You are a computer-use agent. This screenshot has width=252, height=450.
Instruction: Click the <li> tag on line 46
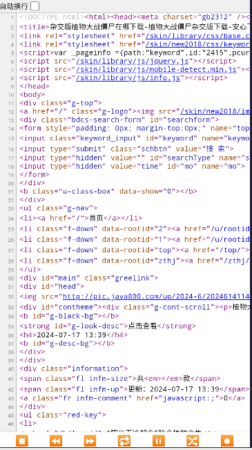(x=28, y=423)
